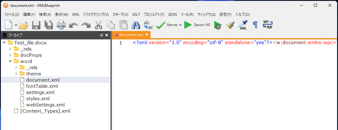This screenshot has height=130, width=338.
Task: Select settings.xml in the tree
Action: click(x=40, y=92)
